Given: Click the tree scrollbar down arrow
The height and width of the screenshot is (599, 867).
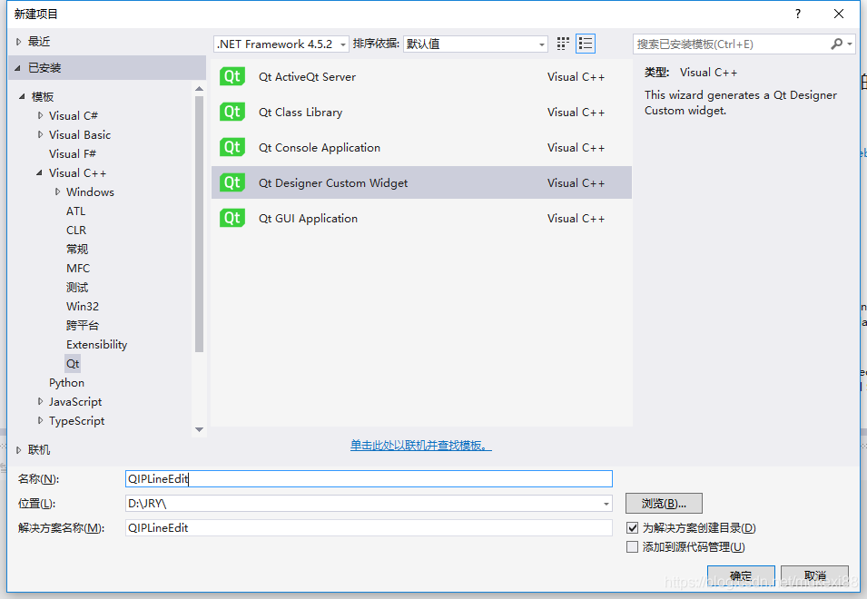Looking at the screenshot, I should coord(199,429).
